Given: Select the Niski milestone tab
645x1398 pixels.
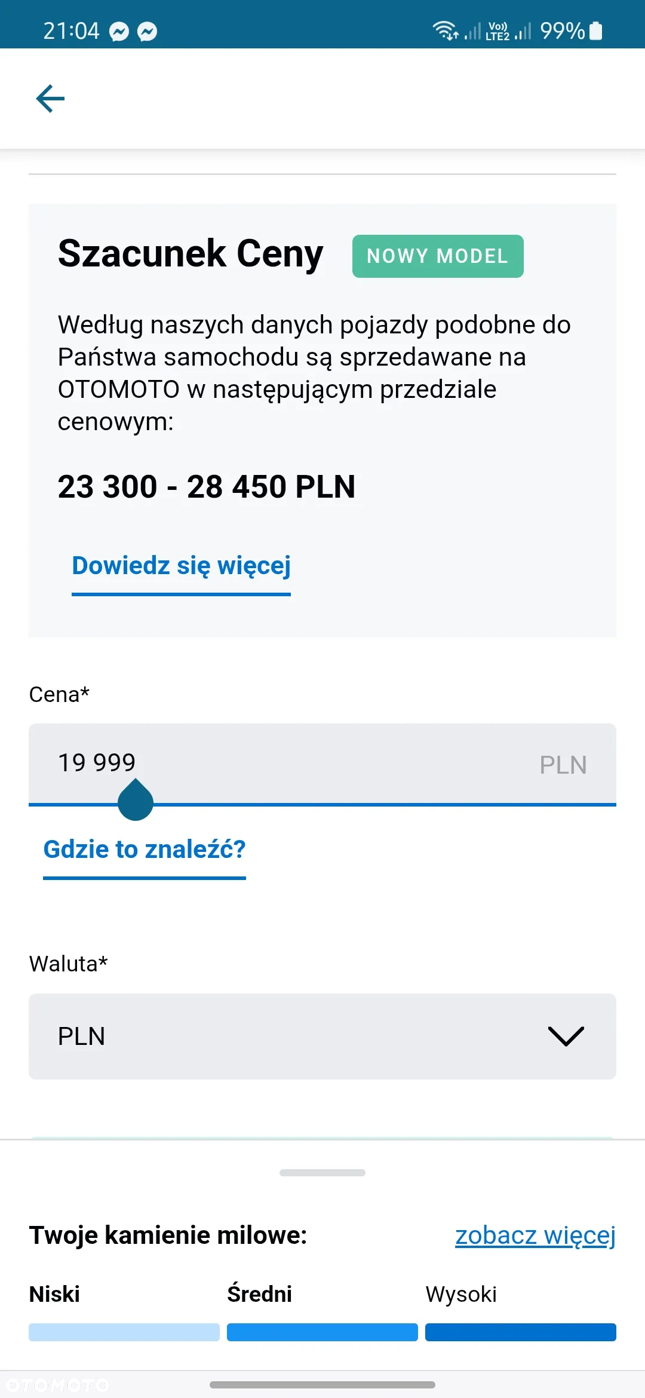Looking at the screenshot, I should pyautogui.click(x=54, y=1294).
